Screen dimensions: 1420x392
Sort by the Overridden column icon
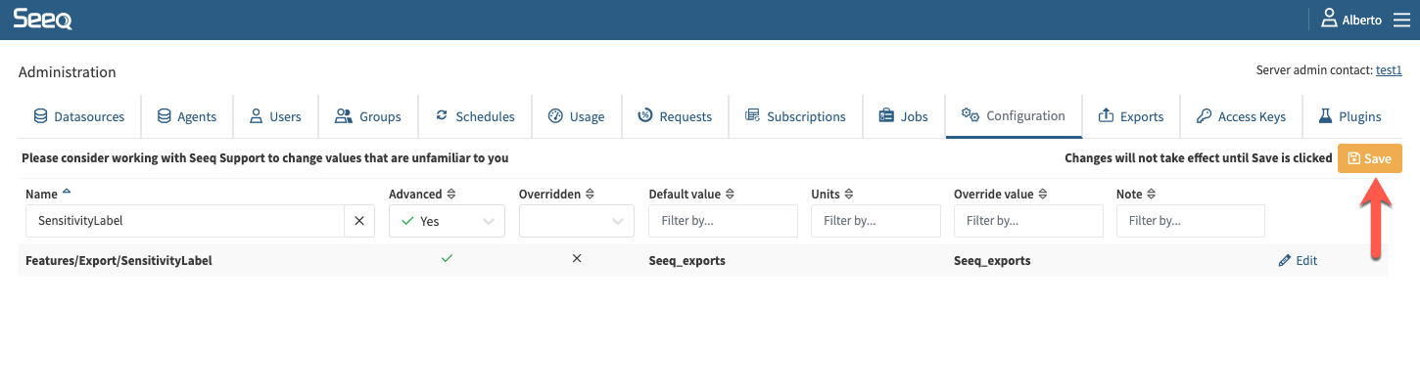[591, 195]
